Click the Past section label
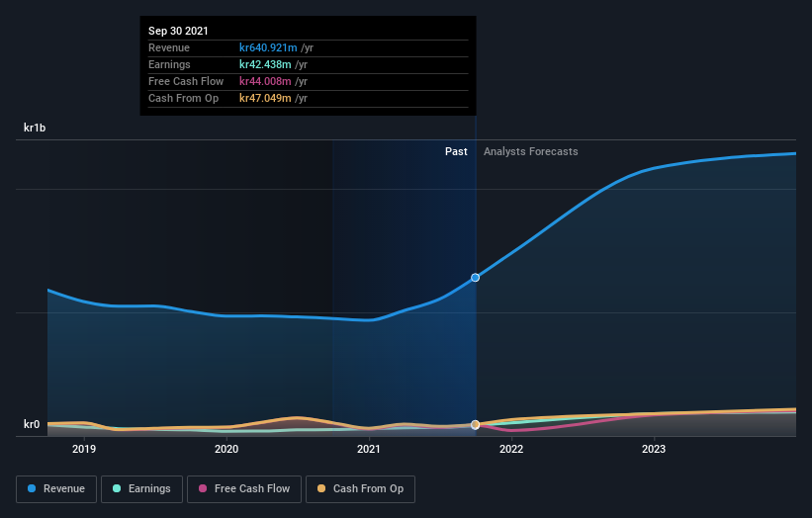 (456, 151)
